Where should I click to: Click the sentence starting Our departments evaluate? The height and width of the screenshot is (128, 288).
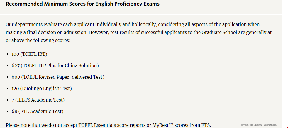[x=139, y=33]
